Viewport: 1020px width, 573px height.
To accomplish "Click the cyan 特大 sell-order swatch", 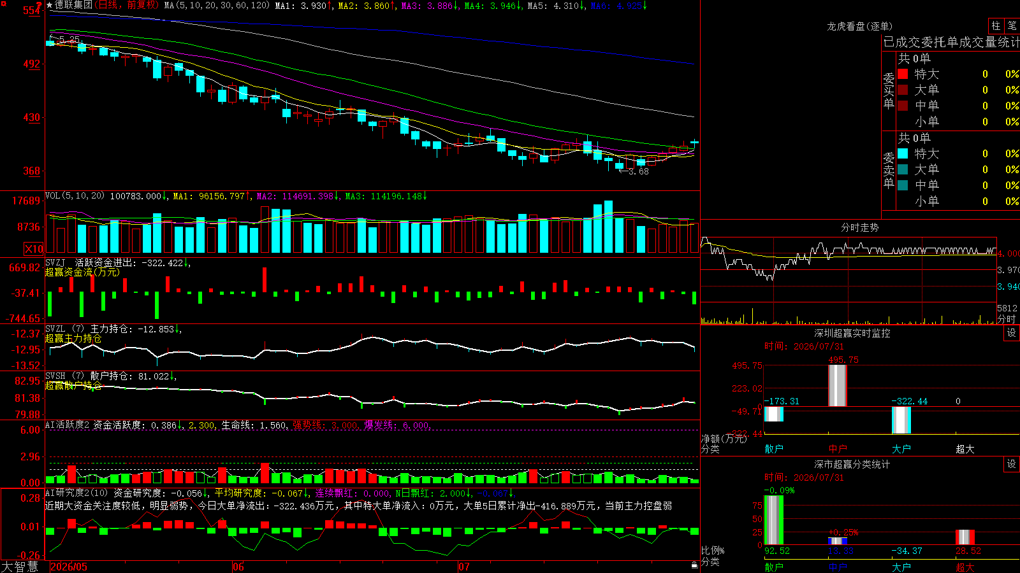I will 903,153.
